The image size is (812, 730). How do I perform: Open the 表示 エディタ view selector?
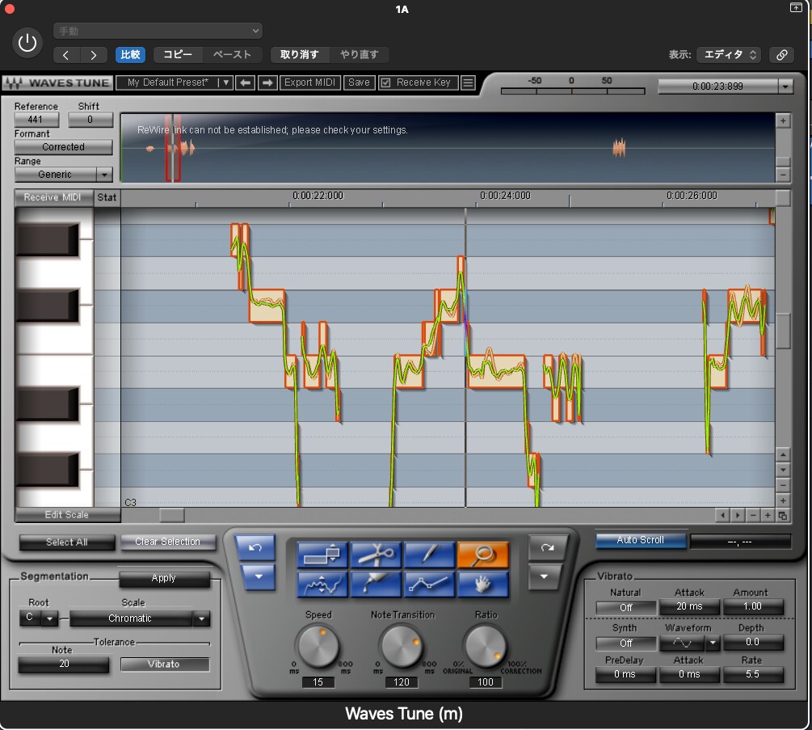point(729,55)
